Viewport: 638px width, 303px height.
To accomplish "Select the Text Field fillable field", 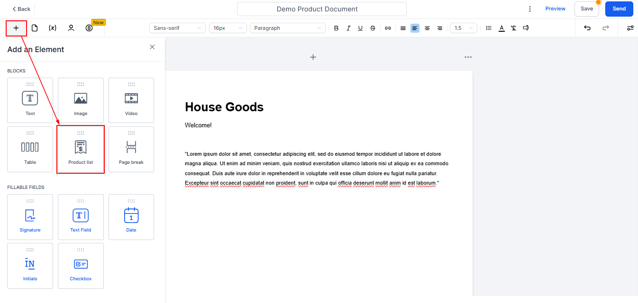I will [x=81, y=217].
